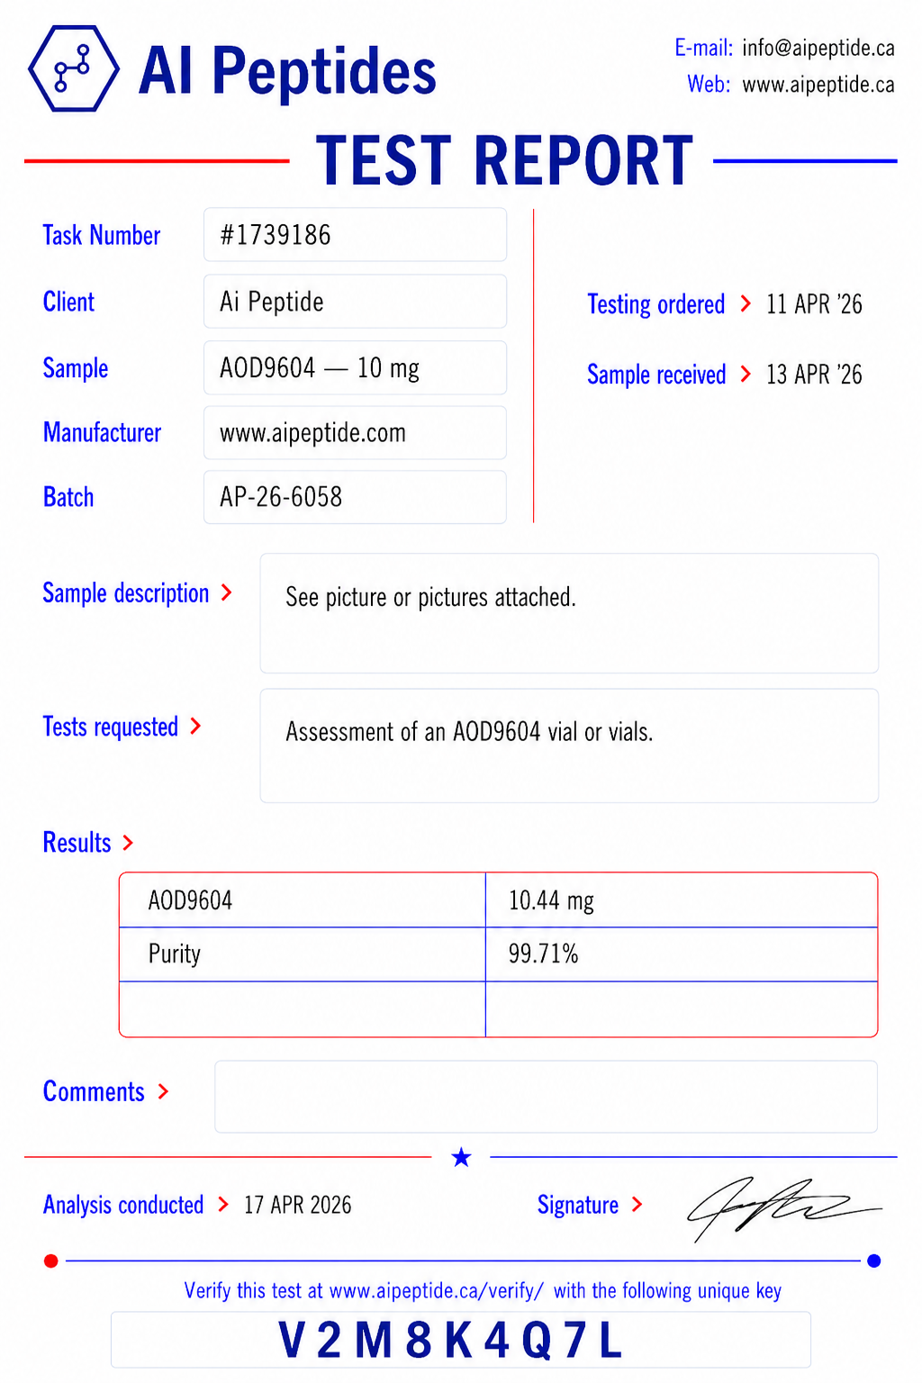922x1383 pixels.
Task: Click the chevron beside Results
Action: coord(128,843)
